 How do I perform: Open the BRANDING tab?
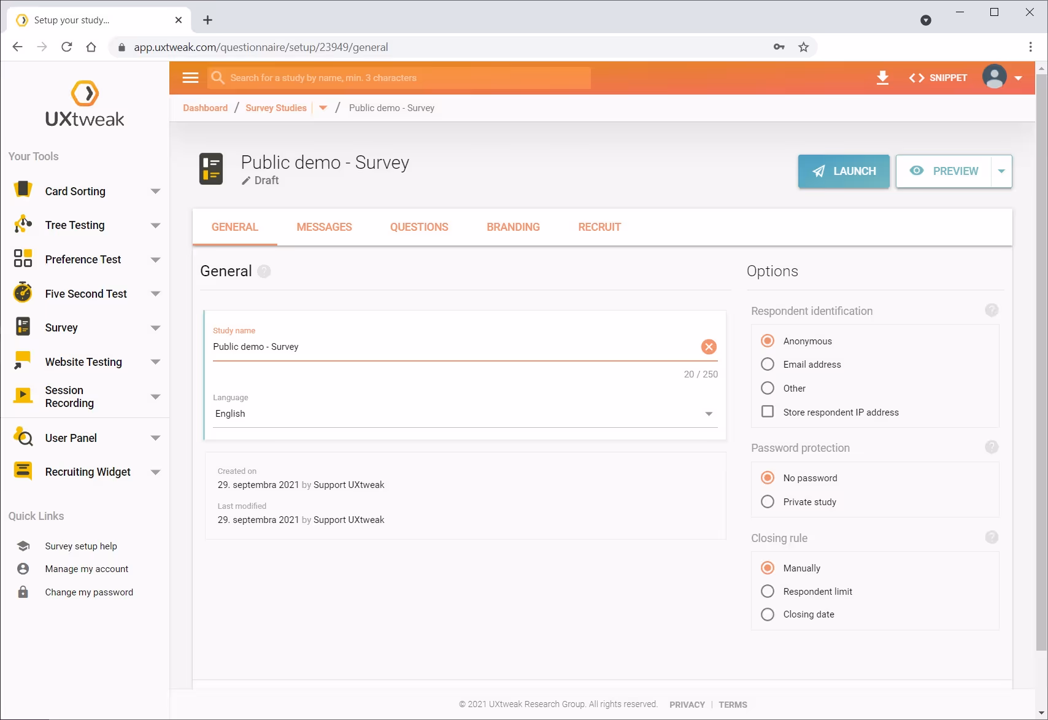(x=513, y=226)
